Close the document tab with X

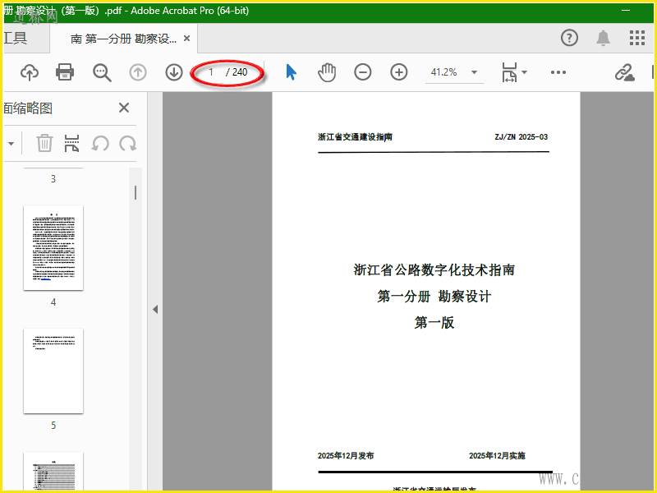click(x=187, y=39)
